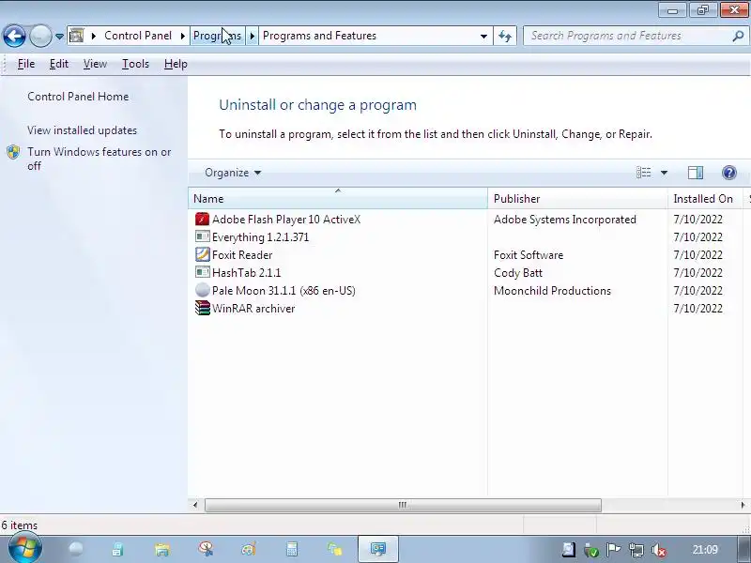Viewport: 751px width, 563px height.
Task: Open Calculator from the taskbar
Action: click(x=292, y=549)
